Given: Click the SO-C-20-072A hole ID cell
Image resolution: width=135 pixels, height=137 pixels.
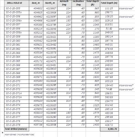Looking at the screenshot, I should click(17, 97).
